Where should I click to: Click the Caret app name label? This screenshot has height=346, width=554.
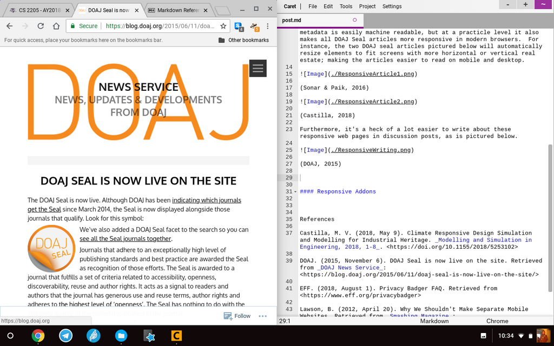[290, 6]
